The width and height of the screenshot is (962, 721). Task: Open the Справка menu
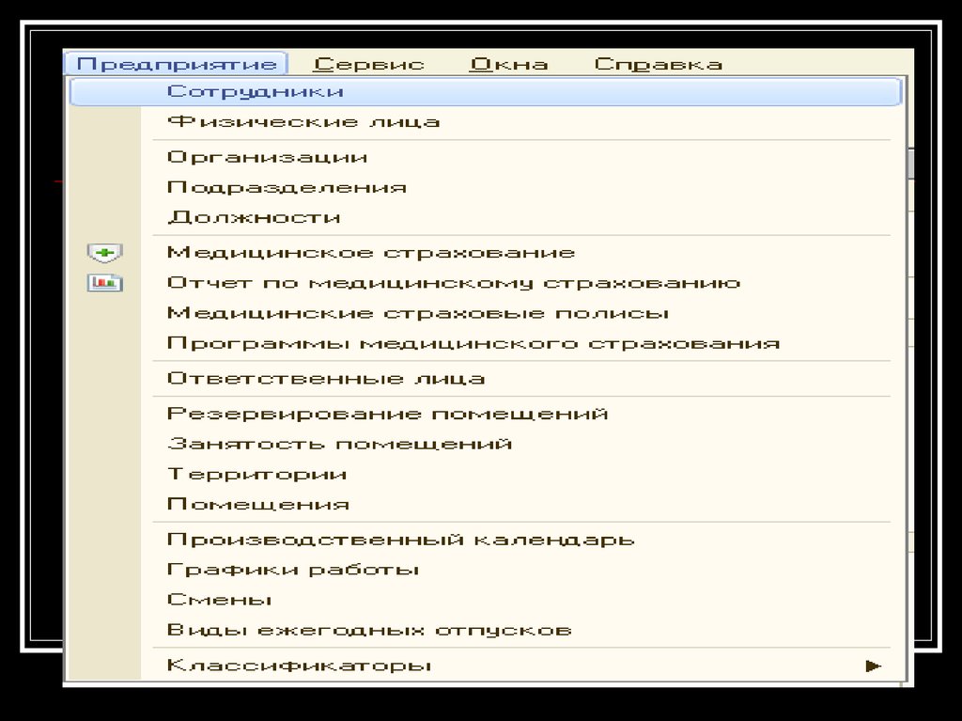tap(658, 64)
